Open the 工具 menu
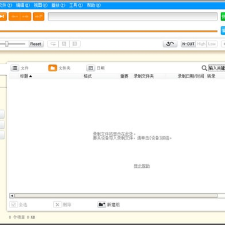The height and width of the screenshot is (225, 225). point(76,6)
